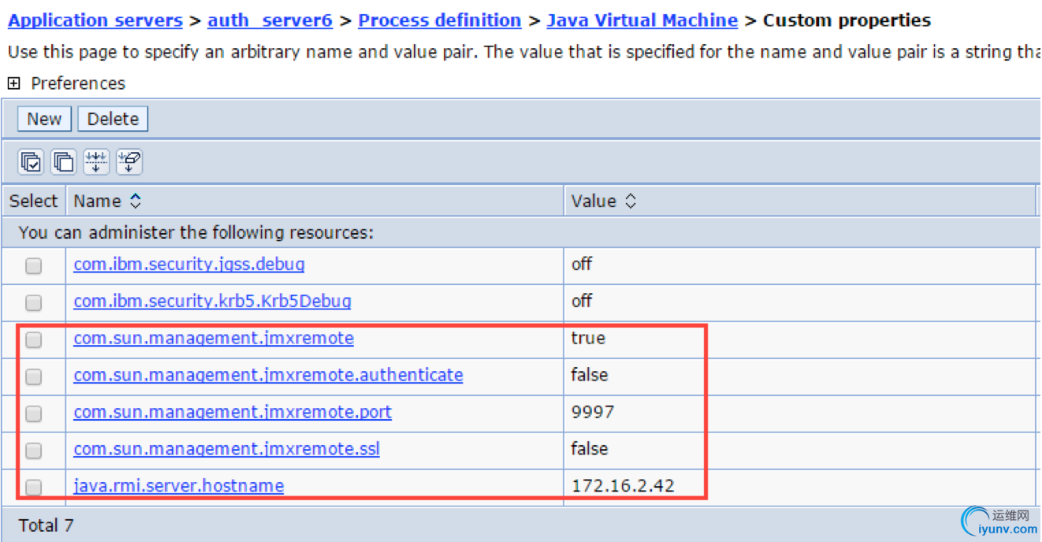The image size is (1042, 542).
Task: Go to Application servers breadcrumb
Action: click(x=95, y=20)
